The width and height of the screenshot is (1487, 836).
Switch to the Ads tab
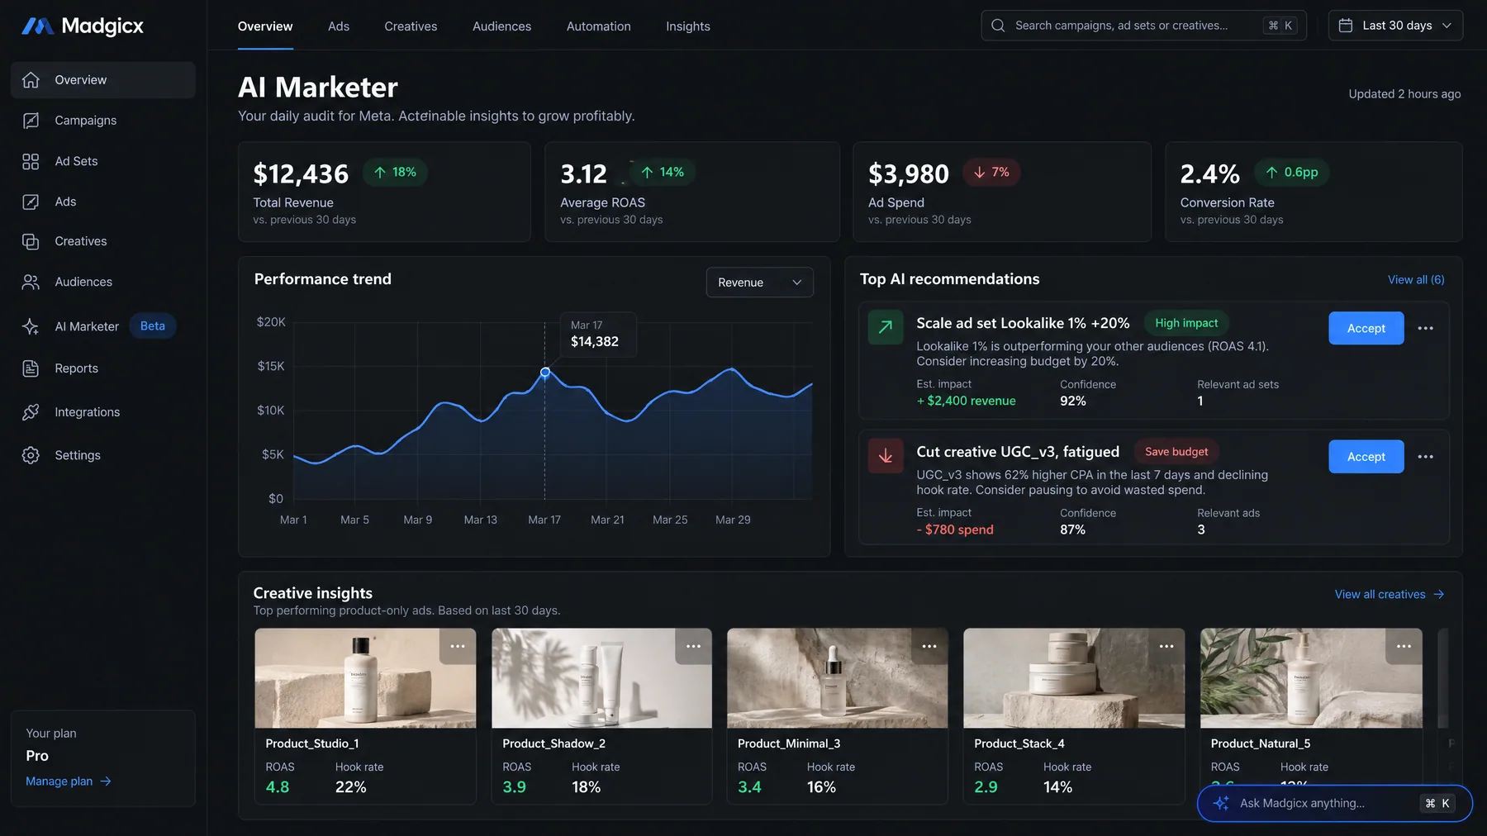tap(339, 26)
